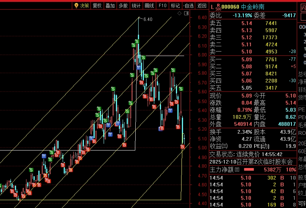Click the 委差 value -9417
The image size is (306, 208).
click(x=289, y=15)
